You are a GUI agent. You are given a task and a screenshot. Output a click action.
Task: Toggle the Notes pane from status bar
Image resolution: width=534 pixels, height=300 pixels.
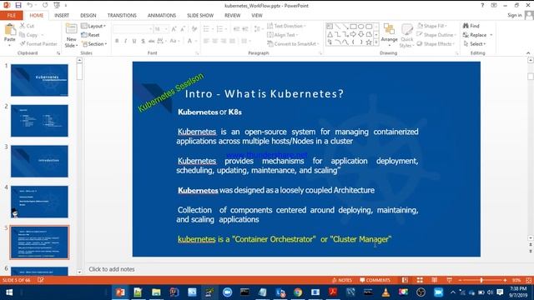click(341, 280)
